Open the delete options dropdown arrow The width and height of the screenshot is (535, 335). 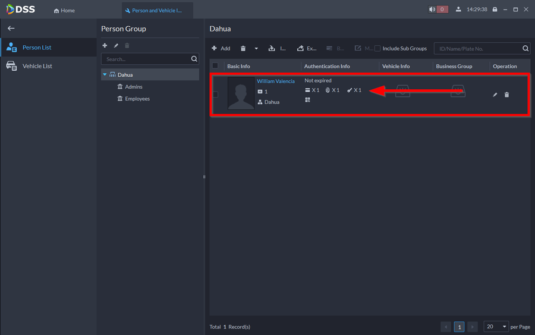click(256, 49)
